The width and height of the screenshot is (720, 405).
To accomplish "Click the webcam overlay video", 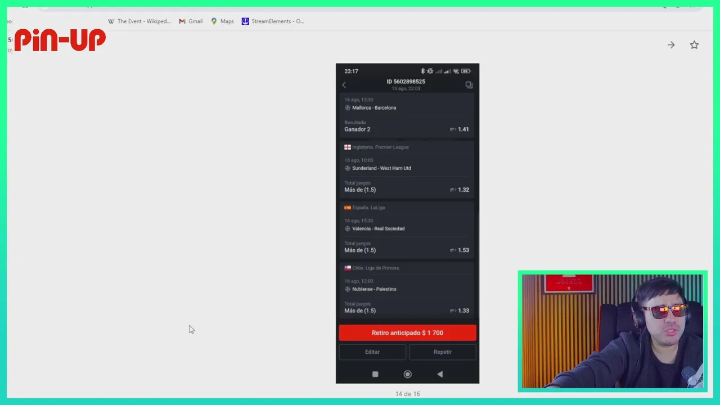I will (x=613, y=331).
